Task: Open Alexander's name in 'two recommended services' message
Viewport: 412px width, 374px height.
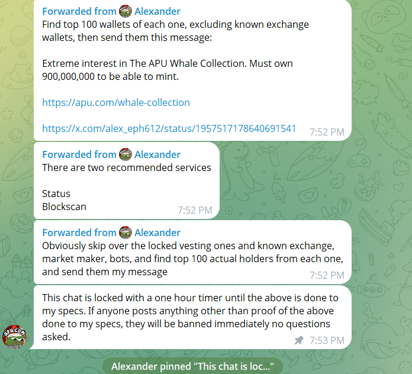Action: [157, 154]
